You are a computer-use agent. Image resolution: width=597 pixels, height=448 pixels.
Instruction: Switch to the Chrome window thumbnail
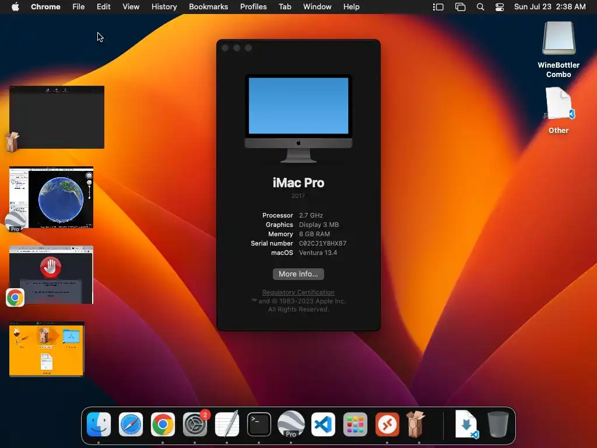pos(51,275)
